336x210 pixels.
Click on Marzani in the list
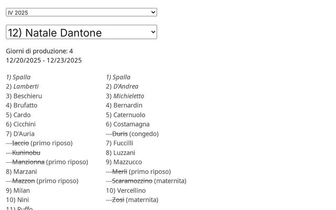(25, 172)
